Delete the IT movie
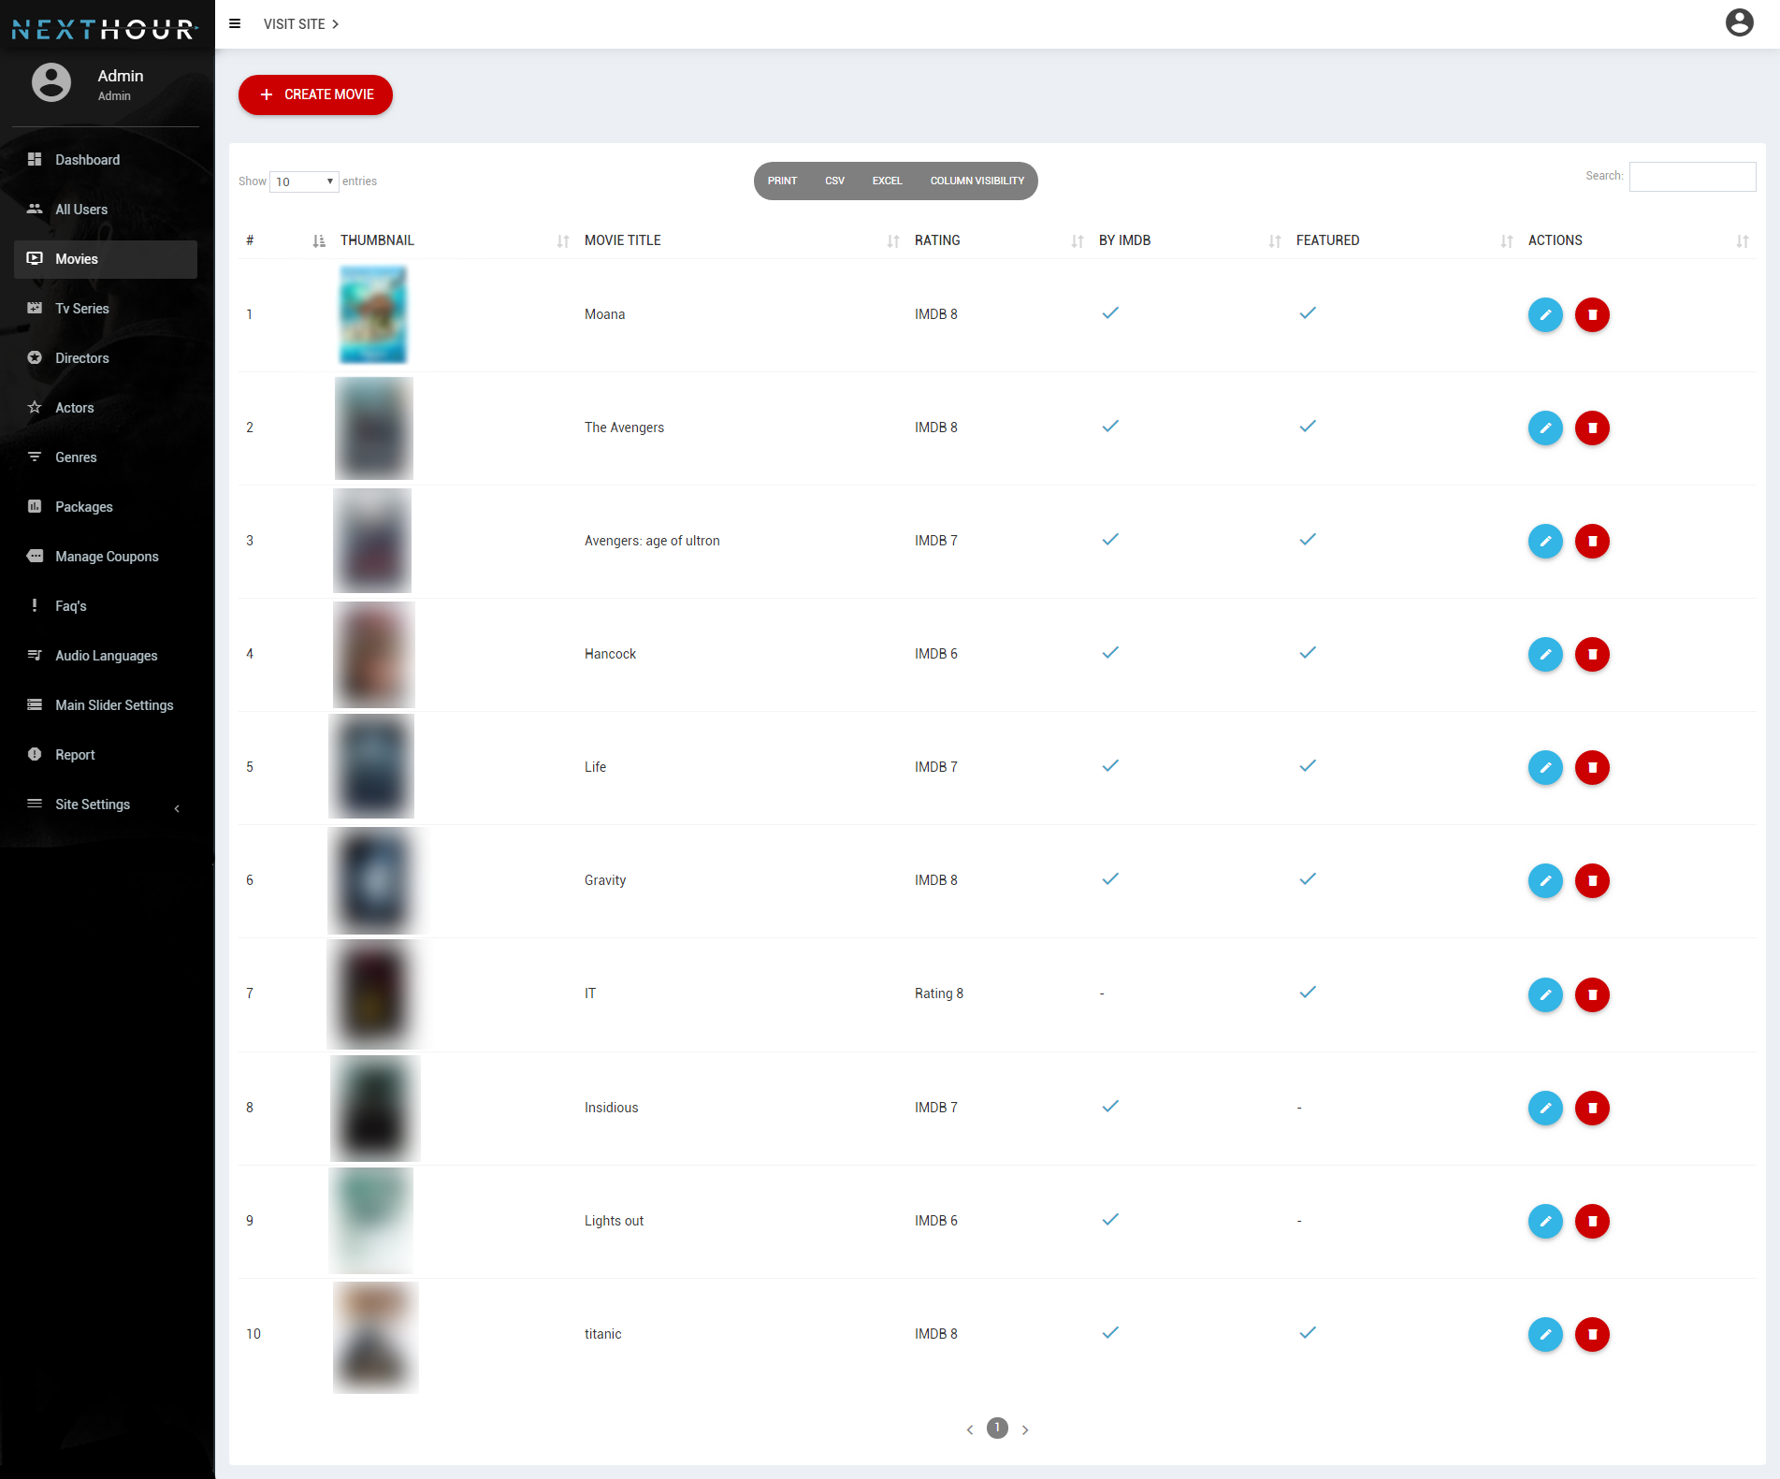 (1592, 995)
